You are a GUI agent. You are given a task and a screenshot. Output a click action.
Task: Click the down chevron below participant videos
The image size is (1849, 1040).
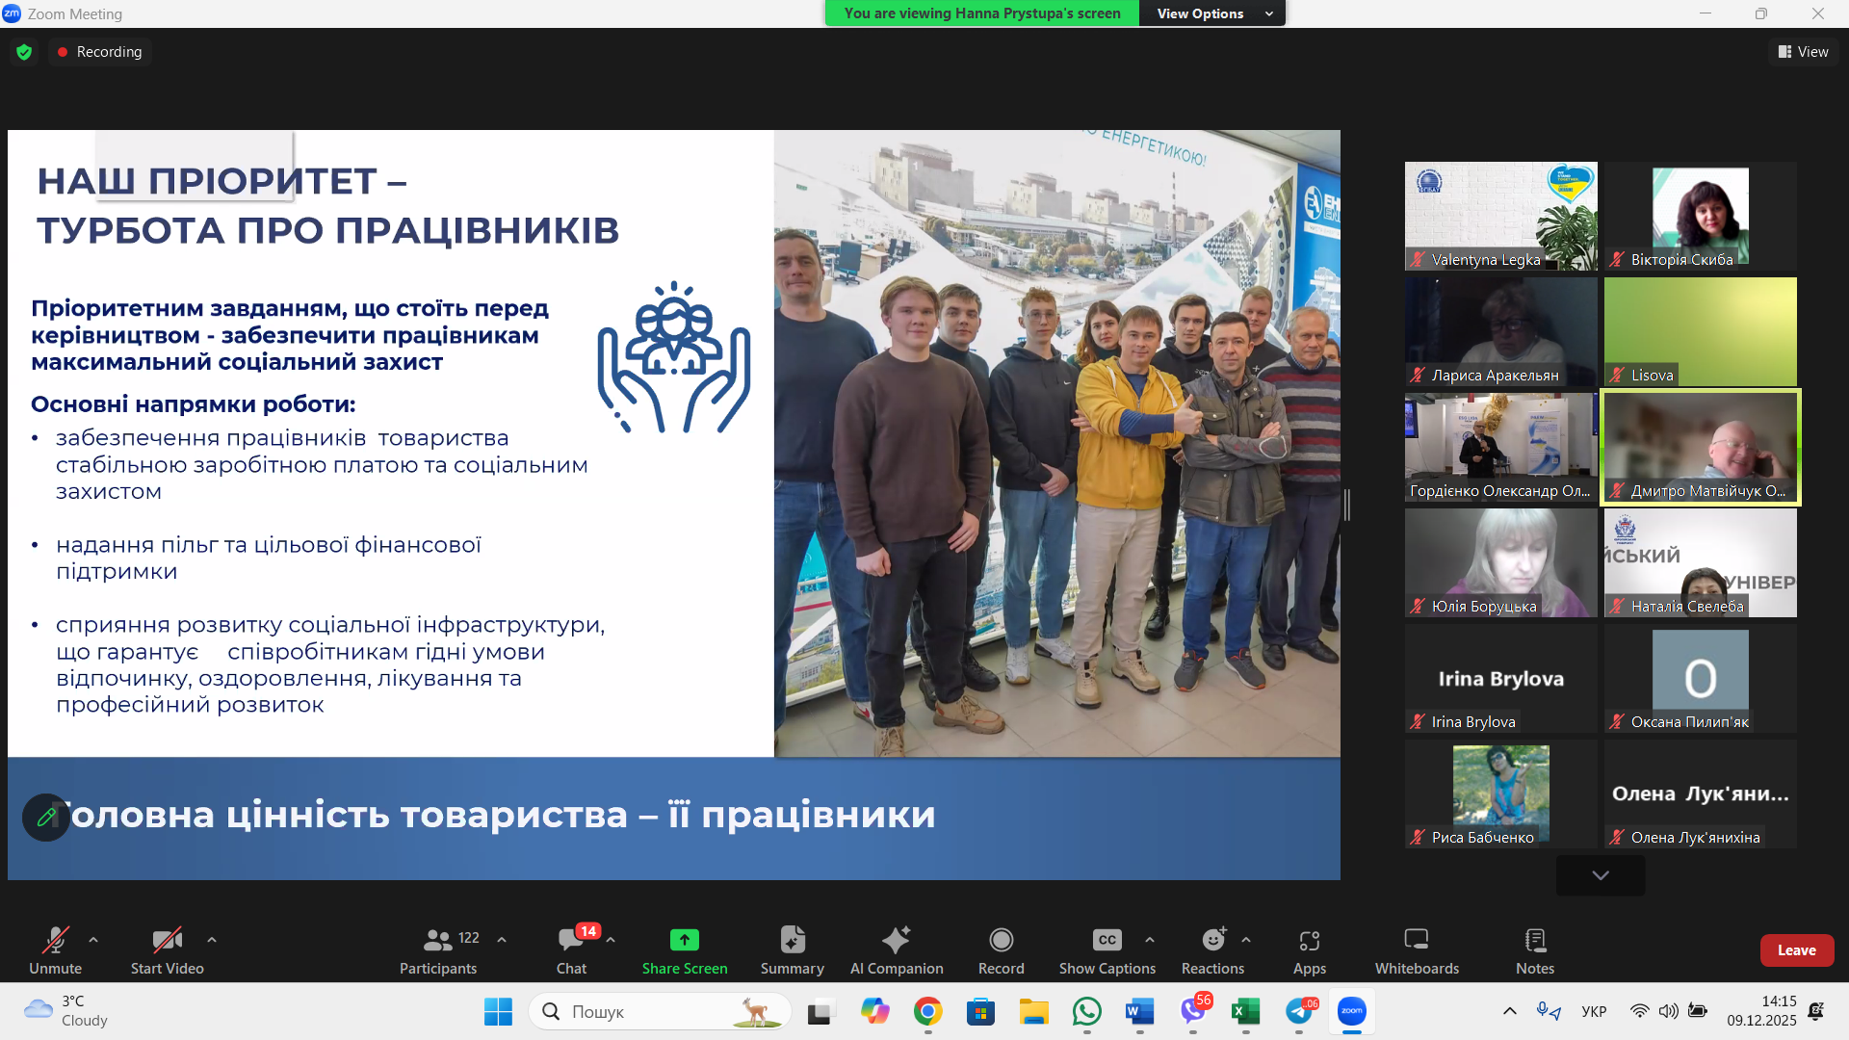[1600, 875]
